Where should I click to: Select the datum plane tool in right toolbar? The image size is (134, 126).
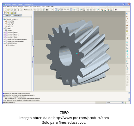(127, 17)
